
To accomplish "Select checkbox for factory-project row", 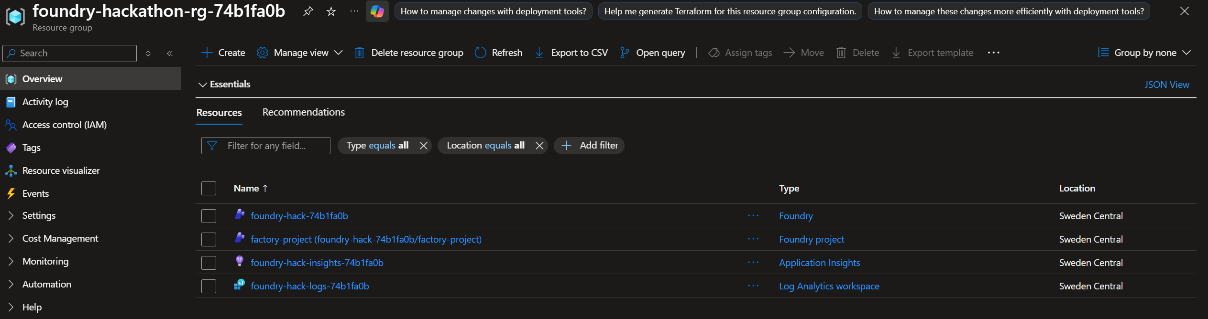I will click(209, 239).
